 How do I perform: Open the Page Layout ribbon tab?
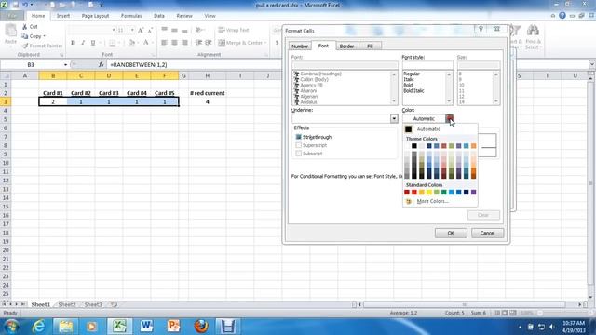95,16
